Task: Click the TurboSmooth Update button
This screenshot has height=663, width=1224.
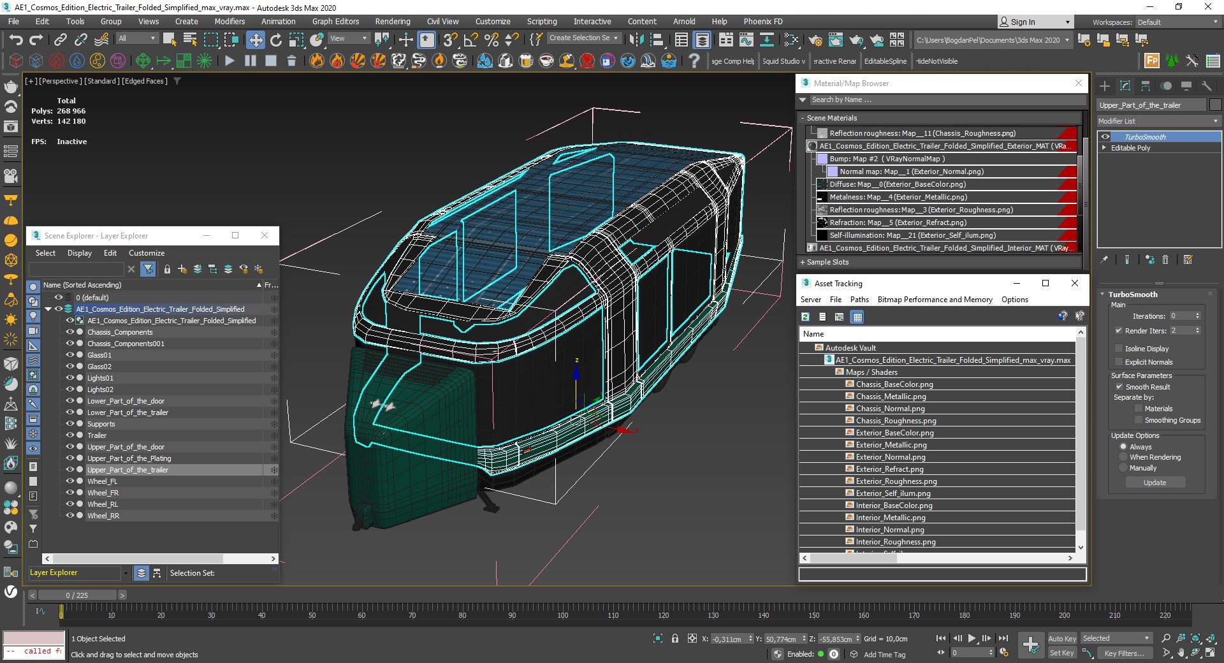Action: pyautogui.click(x=1155, y=483)
